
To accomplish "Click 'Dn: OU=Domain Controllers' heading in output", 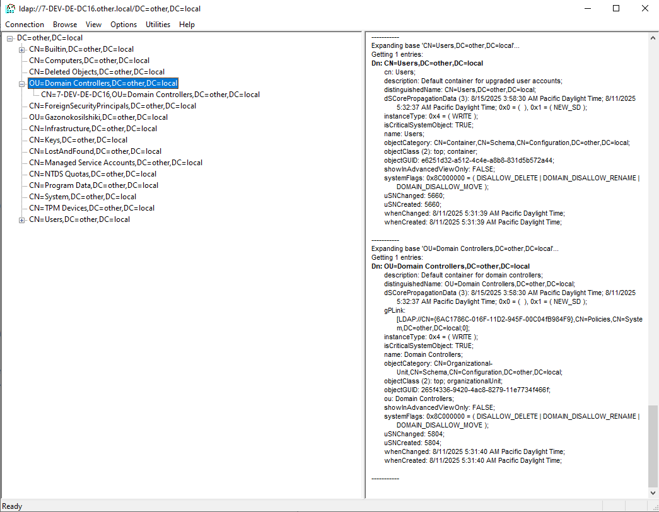I will (450, 266).
